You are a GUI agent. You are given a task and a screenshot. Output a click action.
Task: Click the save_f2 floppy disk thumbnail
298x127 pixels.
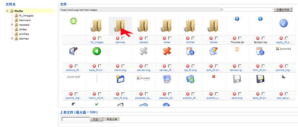260,79
